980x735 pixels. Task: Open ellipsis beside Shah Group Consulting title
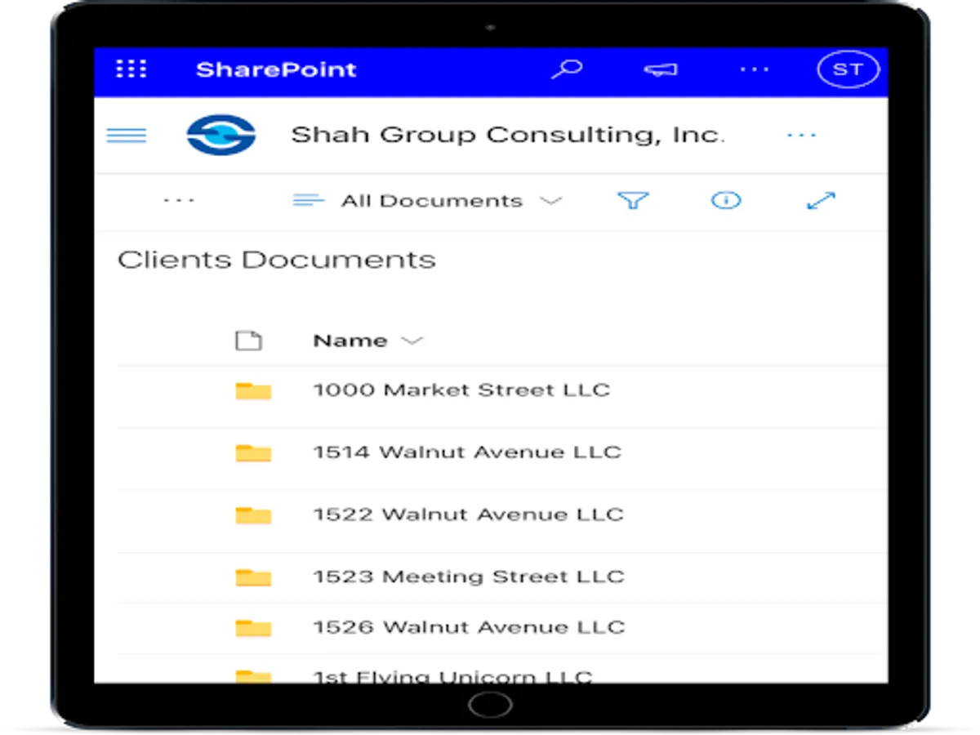[801, 136]
